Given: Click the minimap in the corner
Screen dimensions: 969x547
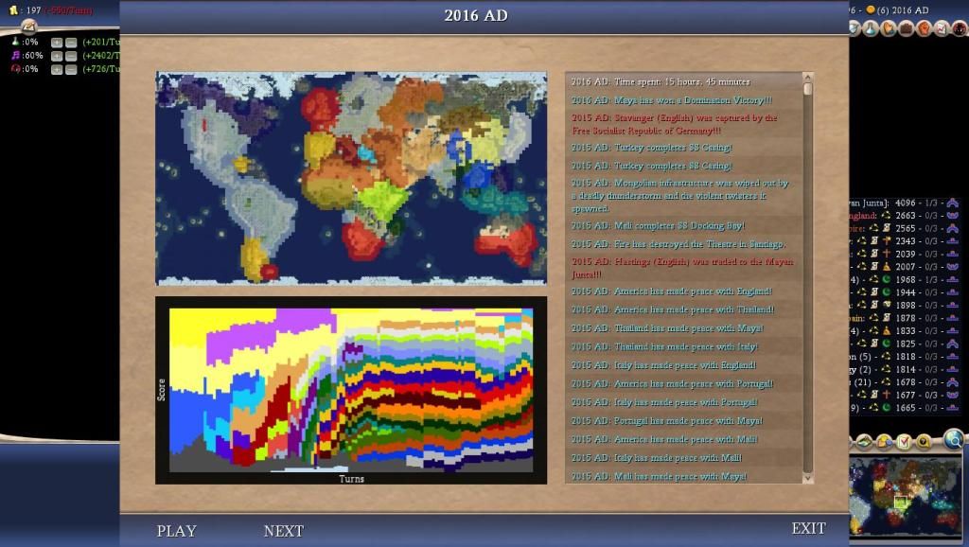Looking at the screenshot, I should pyautogui.click(x=906, y=496).
